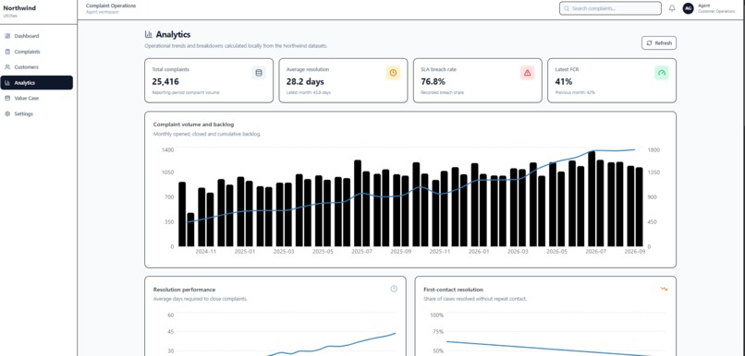The width and height of the screenshot is (745, 356).
Task: Click the Refresh button
Action: coord(658,42)
